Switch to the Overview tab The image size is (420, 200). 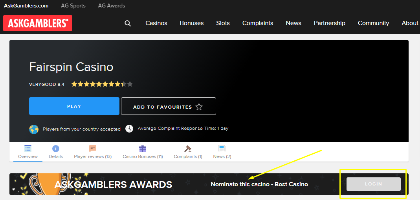click(28, 152)
